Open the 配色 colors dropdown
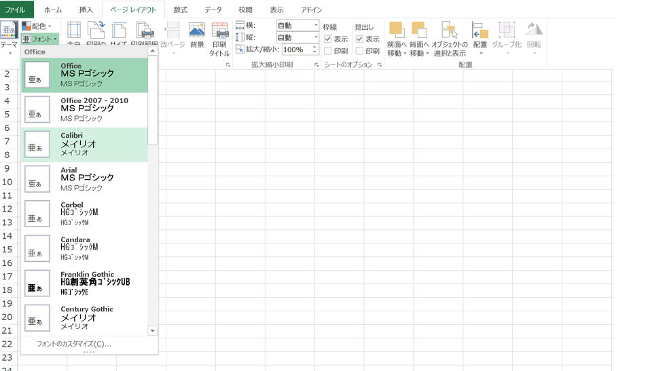This screenshot has width=652, height=371. click(37, 26)
